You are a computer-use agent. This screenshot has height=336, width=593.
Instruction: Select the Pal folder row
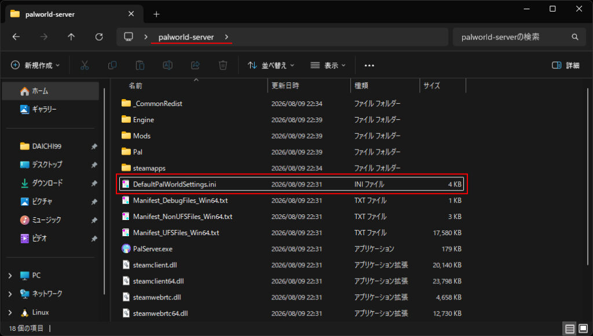coord(292,152)
